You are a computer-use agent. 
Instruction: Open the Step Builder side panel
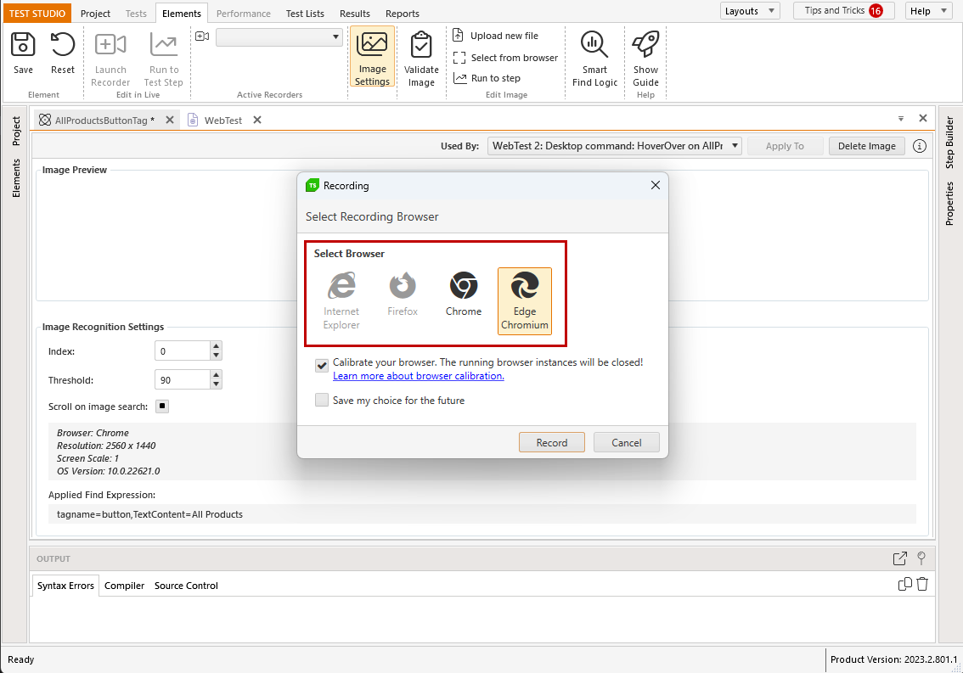coord(949,143)
